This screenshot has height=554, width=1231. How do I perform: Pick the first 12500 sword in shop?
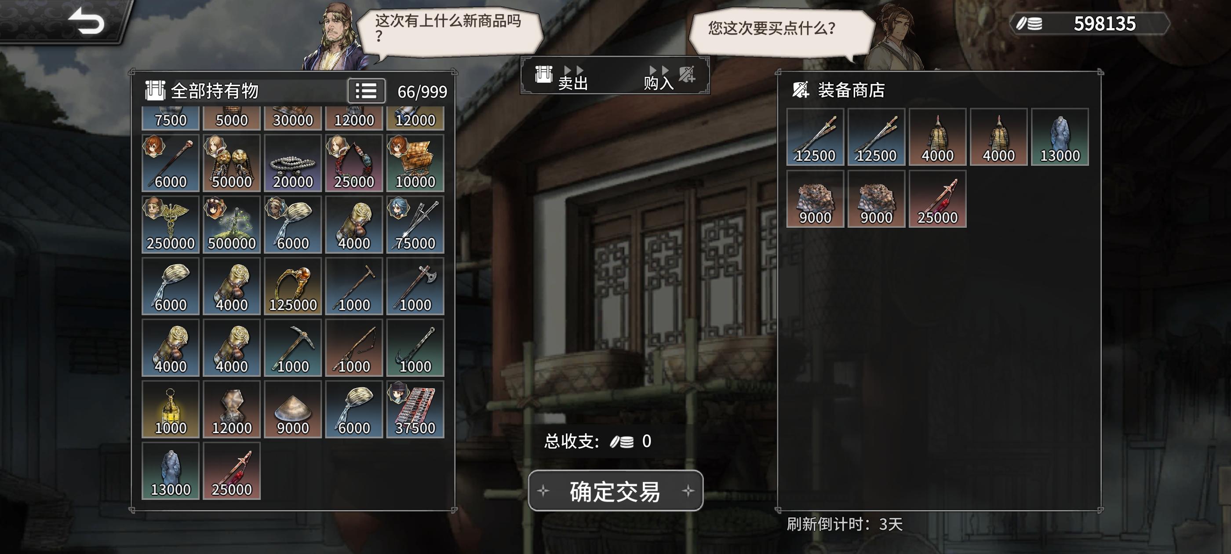815,137
